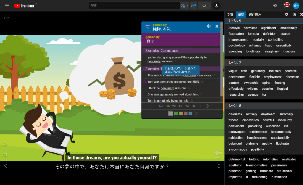The image size is (303, 185).
Task: Open the sidebar settings gear
Action: (286, 15)
